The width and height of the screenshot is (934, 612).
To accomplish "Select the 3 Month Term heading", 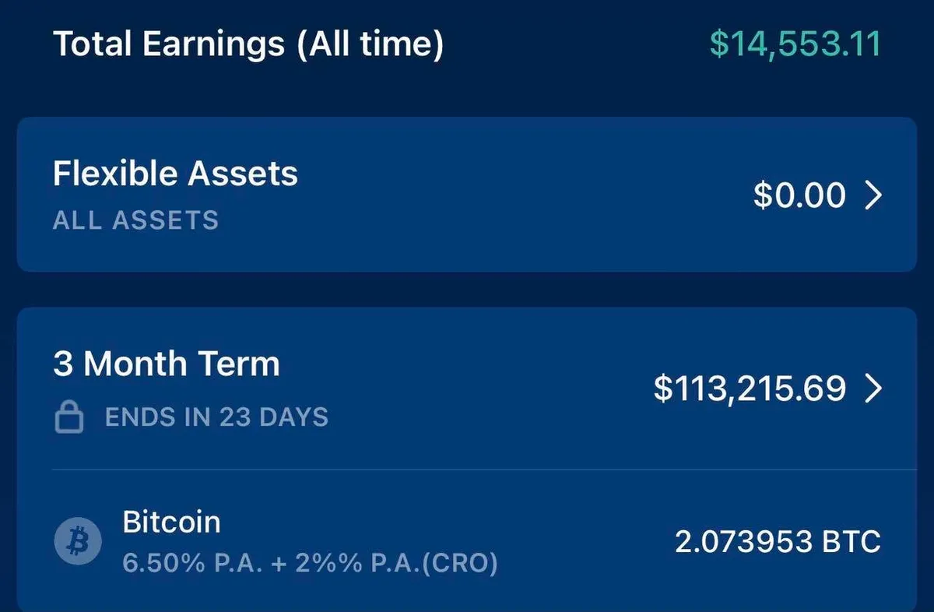I will (166, 364).
